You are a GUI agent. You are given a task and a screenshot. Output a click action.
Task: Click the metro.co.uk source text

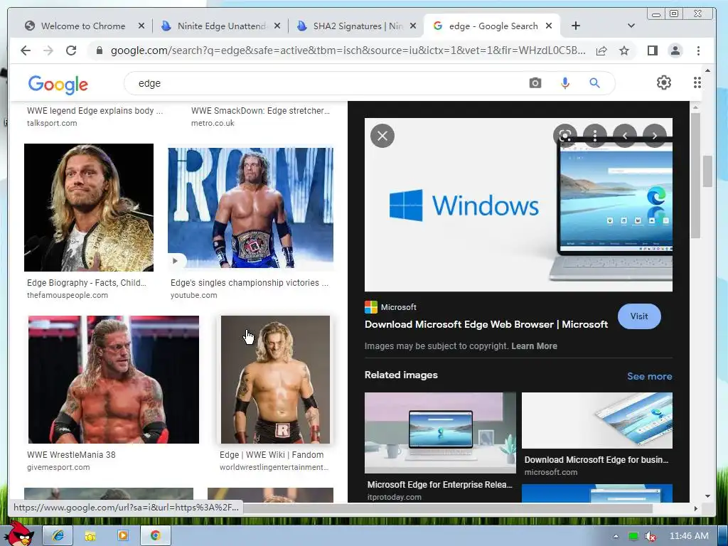coord(213,123)
